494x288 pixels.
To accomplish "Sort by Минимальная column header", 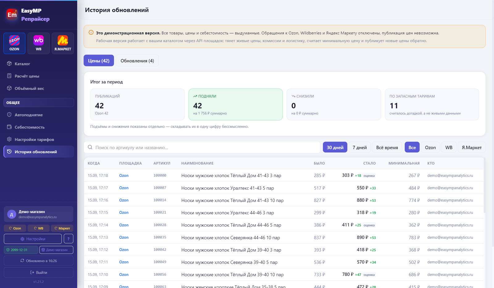I will [404, 163].
